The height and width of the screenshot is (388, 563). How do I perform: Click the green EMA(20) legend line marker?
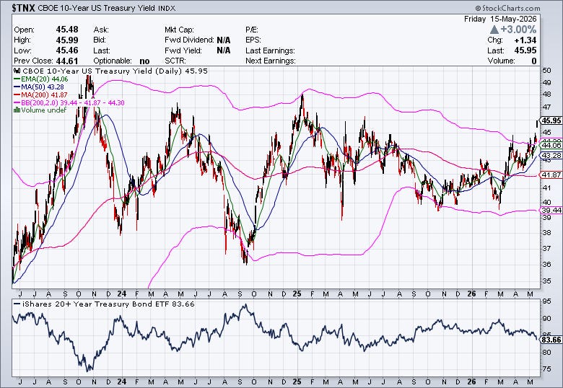pyautogui.click(x=17, y=79)
